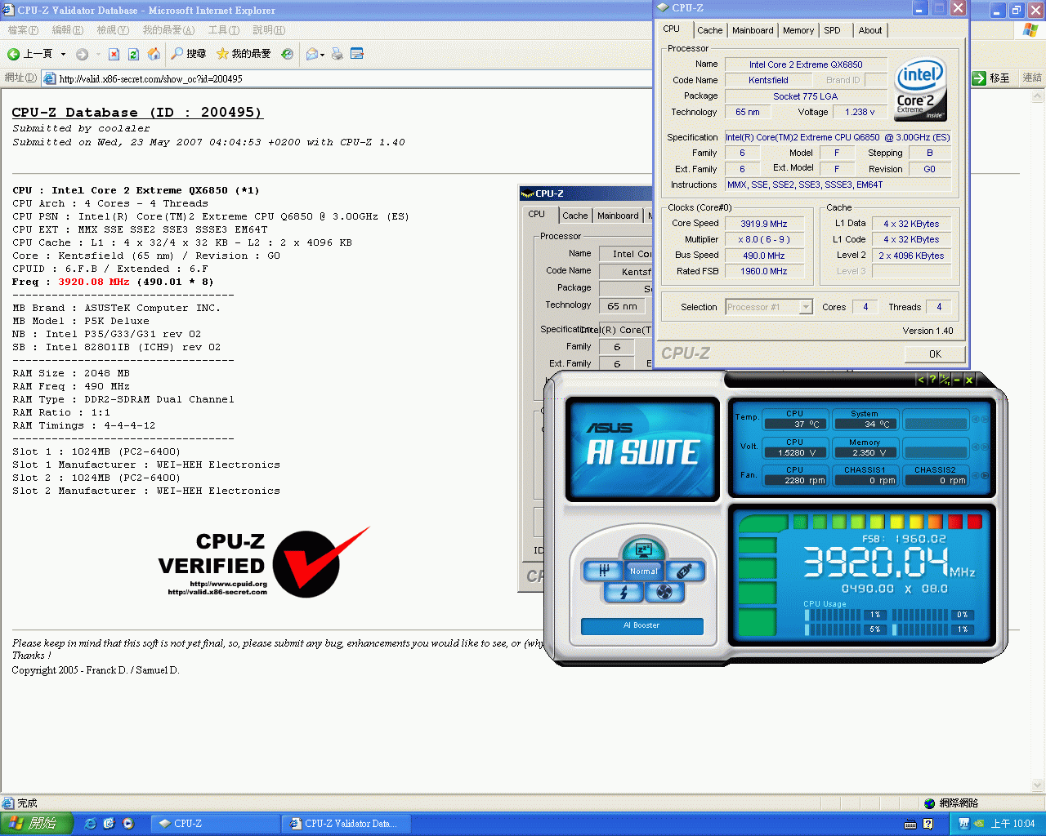Click the OK button in CPU-Z
Screen dimensions: 1046x836
point(934,354)
